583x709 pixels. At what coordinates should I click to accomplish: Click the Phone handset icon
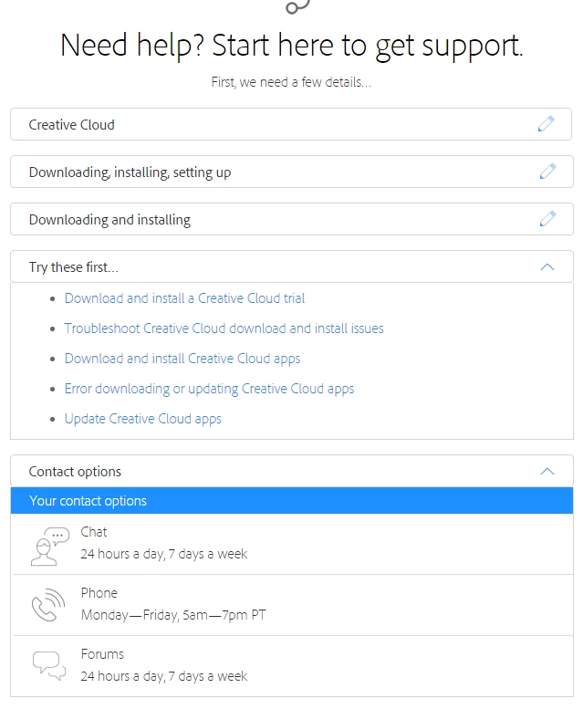tap(48, 605)
